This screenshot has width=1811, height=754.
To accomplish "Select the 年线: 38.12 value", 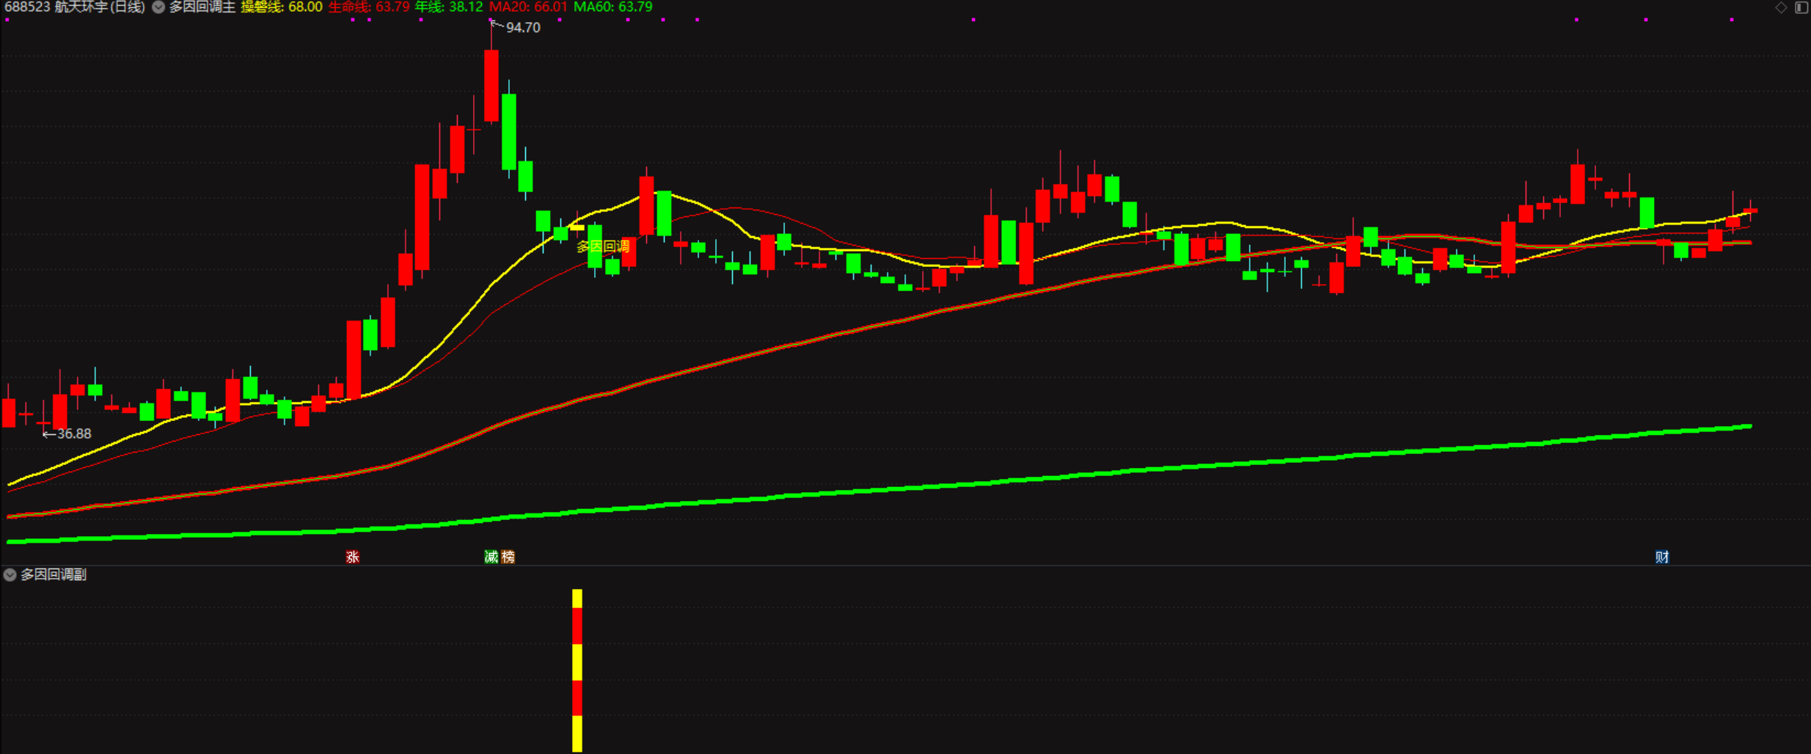I will (449, 7).
